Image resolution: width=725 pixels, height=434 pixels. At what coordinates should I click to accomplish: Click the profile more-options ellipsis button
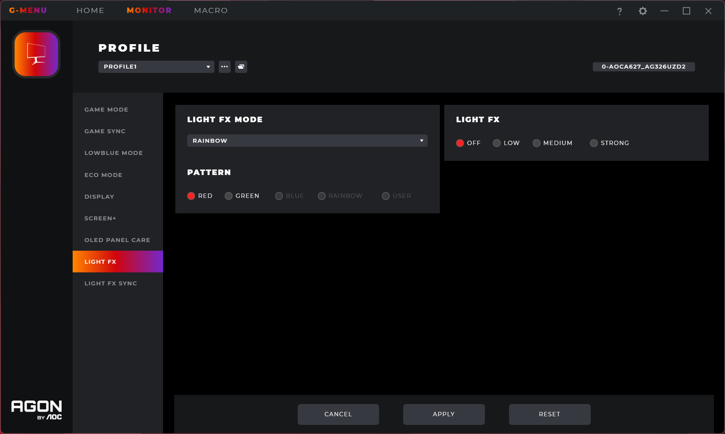[x=225, y=67]
